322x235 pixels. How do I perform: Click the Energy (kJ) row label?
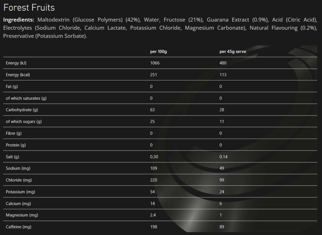point(16,63)
